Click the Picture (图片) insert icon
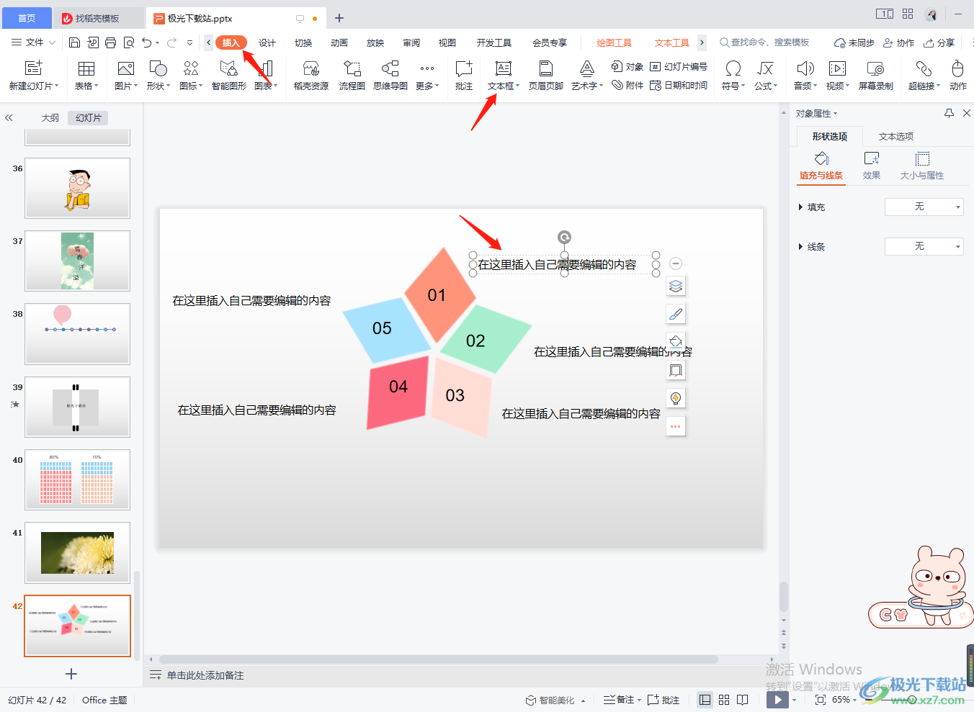Image resolution: width=974 pixels, height=712 pixels. pyautogui.click(x=125, y=68)
